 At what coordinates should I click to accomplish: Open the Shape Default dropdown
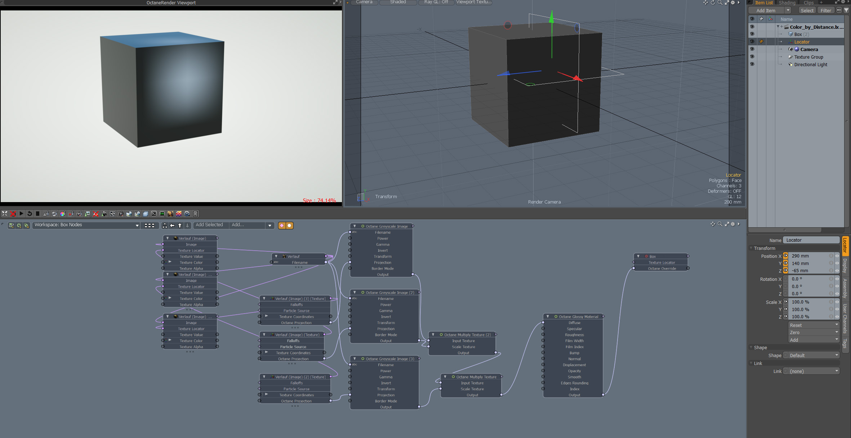coord(813,355)
